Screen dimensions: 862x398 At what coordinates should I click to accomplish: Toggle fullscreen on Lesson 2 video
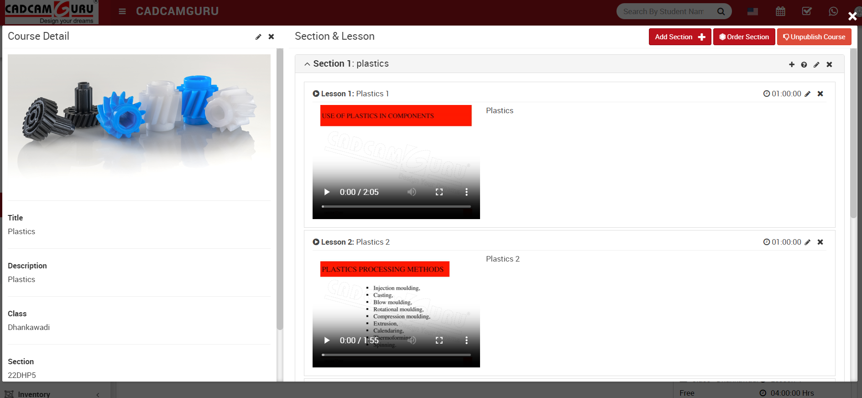[x=439, y=340]
